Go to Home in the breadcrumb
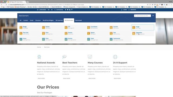The image size is (173, 97). (39, 47)
